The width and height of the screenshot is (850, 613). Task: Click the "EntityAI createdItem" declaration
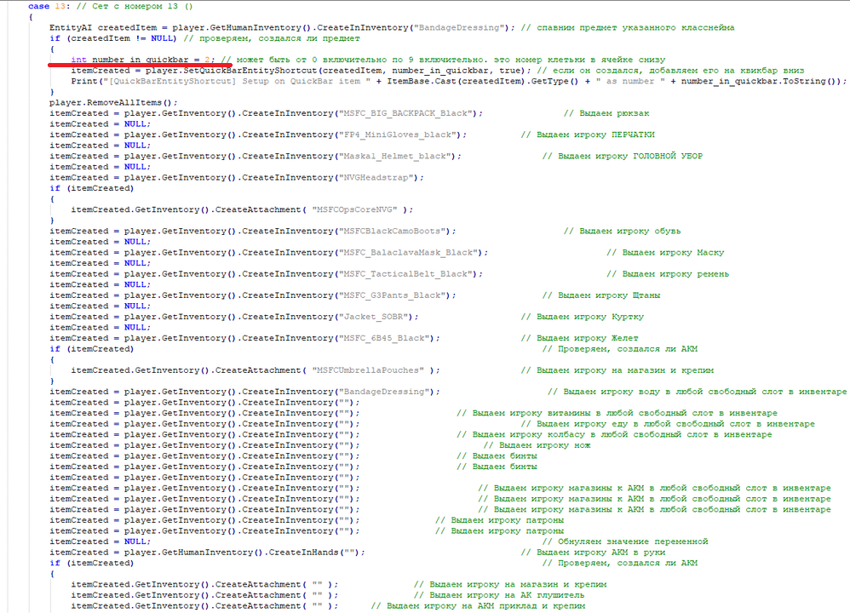point(103,27)
